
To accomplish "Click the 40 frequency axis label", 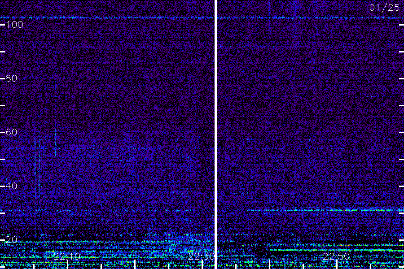I will click(11, 186).
